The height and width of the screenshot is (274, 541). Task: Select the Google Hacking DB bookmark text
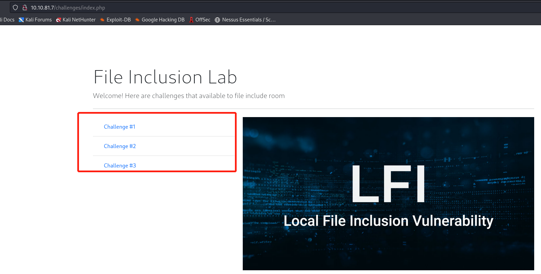click(x=163, y=20)
